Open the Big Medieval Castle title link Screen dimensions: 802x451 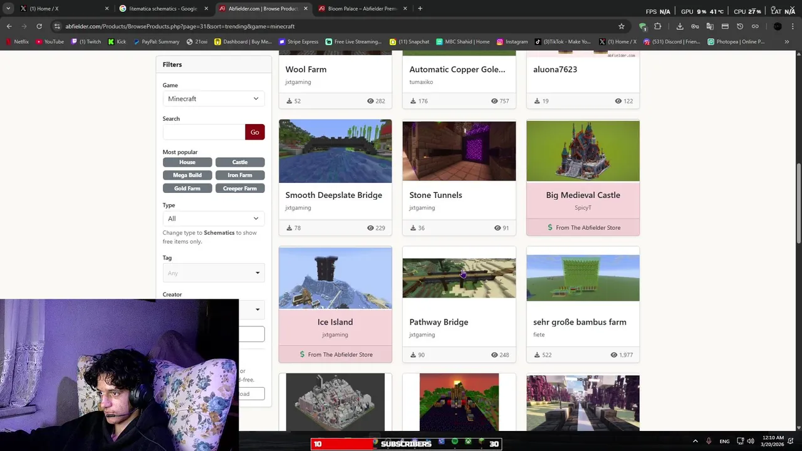coord(583,195)
